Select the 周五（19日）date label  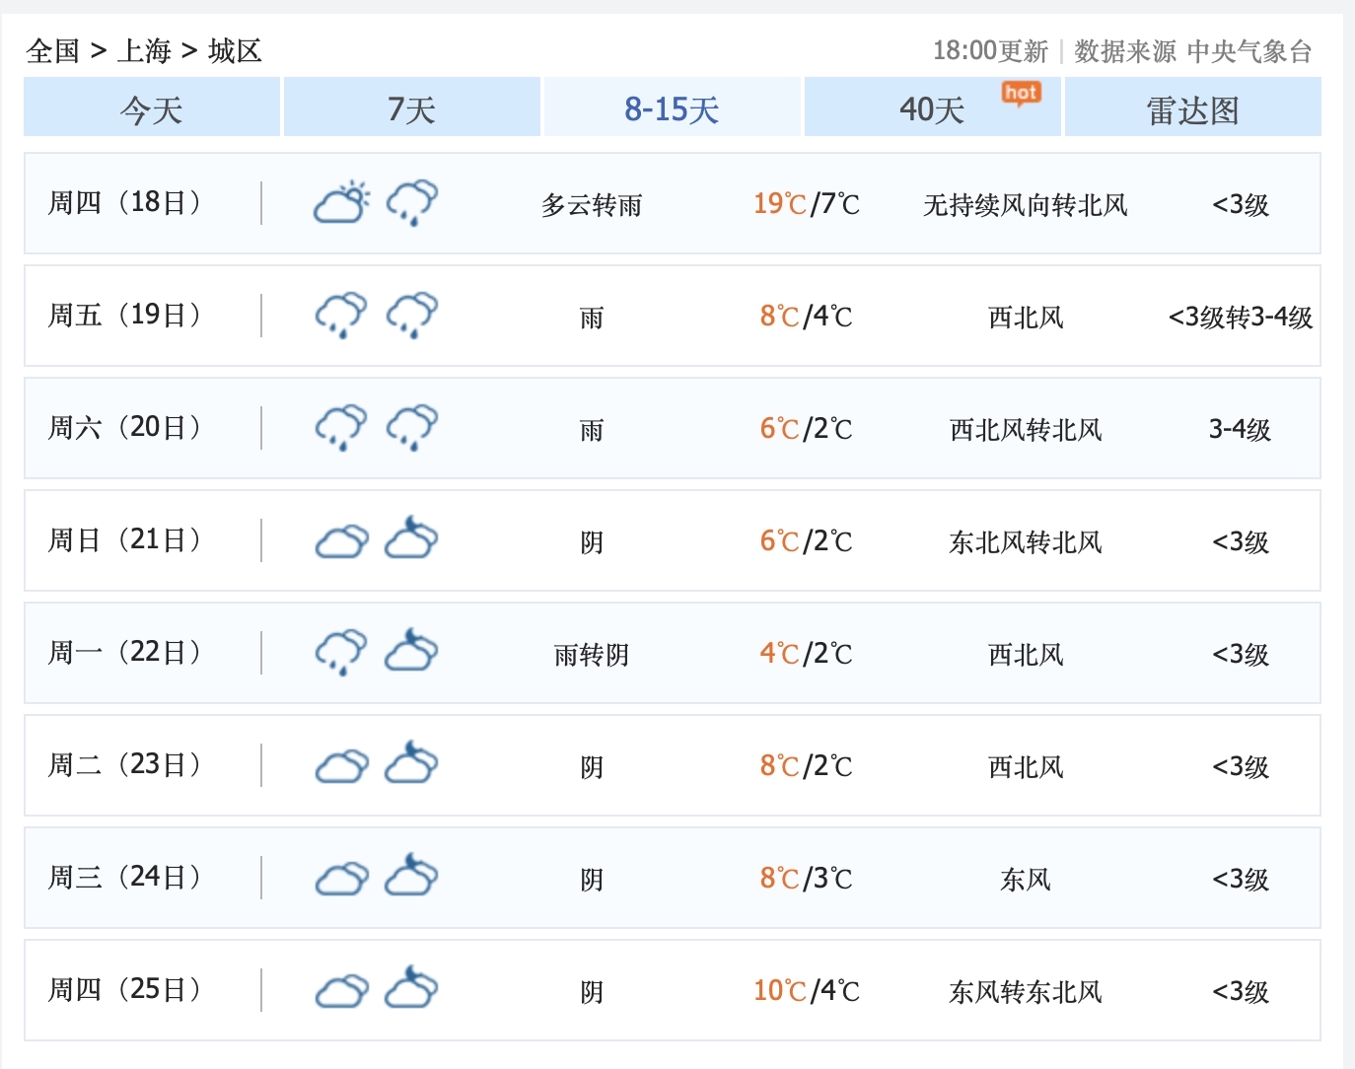[x=125, y=316]
